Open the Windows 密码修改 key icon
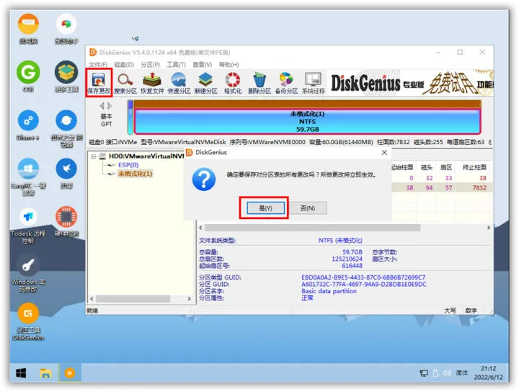 point(28,274)
